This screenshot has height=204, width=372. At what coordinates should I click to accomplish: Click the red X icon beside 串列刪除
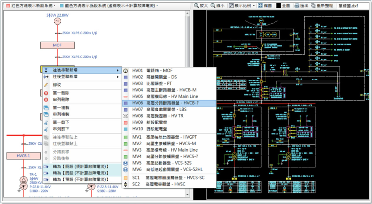[46, 100]
